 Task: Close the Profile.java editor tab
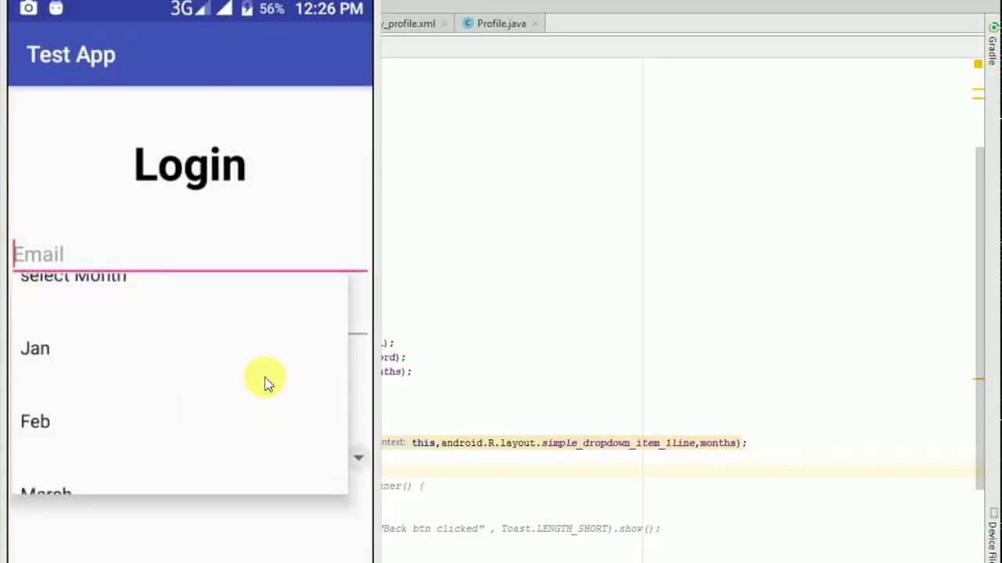tap(535, 23)
